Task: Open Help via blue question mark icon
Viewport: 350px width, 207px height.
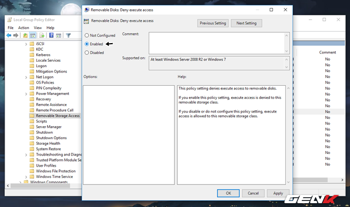Action: 51,35
